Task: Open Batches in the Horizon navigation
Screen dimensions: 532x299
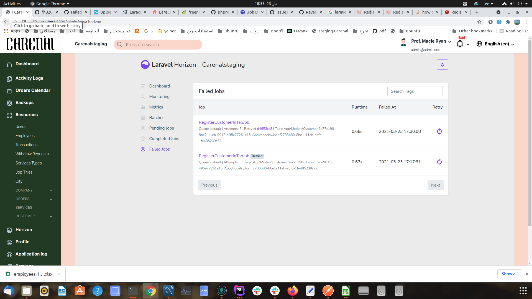Action: (157, 118)
